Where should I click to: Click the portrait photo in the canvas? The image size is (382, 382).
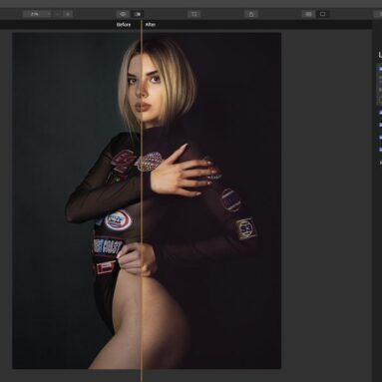(147, 200)
